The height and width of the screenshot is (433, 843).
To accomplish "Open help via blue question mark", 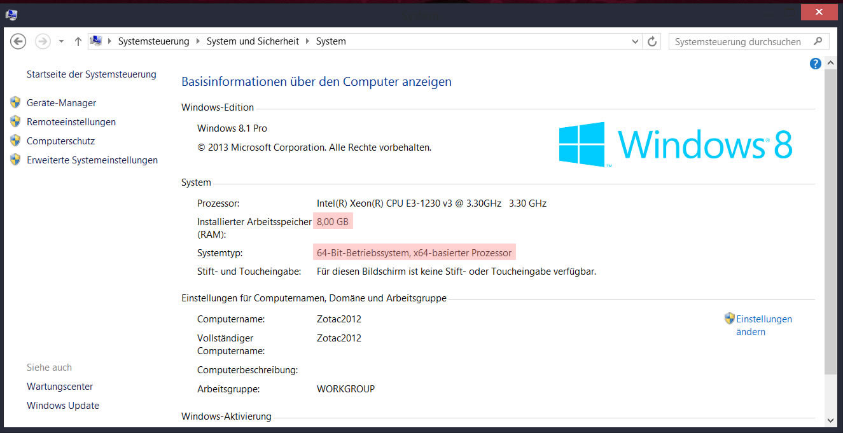I will click(x=816, y=64).
